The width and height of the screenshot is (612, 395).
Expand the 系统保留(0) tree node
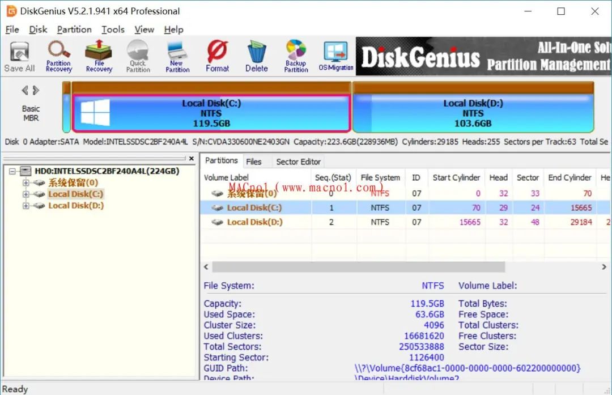[x=25, y=182]
